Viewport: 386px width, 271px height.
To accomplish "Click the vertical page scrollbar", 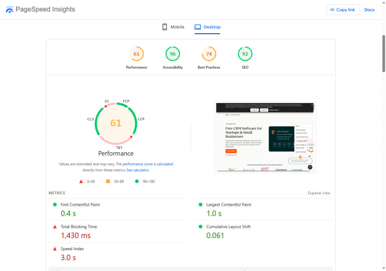I will point(383,53).
